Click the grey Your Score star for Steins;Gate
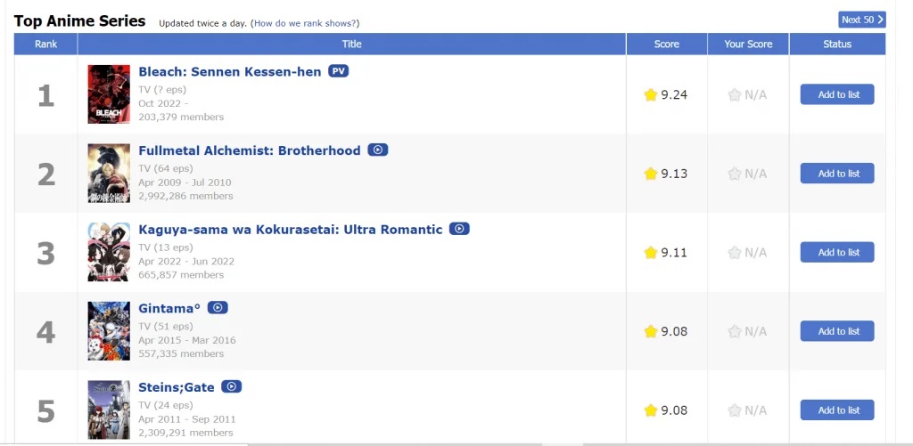The height and width of the screenshot is (446, 913). pos(735,410)
